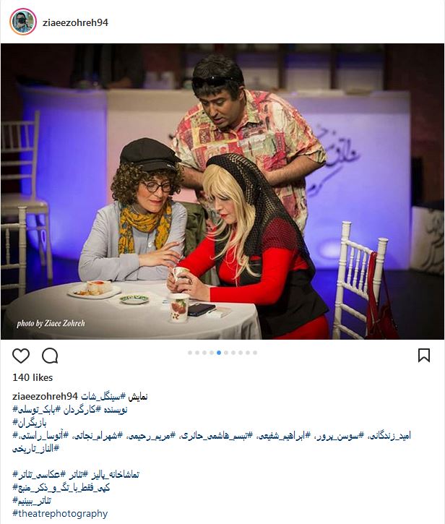Screen dimensions: 445x524
Task: Open the theatre photo
Action: tap(222, 192)
